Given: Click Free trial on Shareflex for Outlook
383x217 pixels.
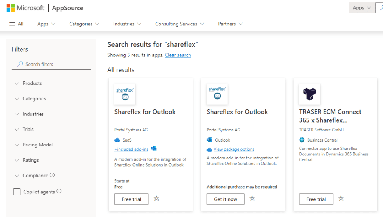Looking at the screenshot, I should pos(131,199).
